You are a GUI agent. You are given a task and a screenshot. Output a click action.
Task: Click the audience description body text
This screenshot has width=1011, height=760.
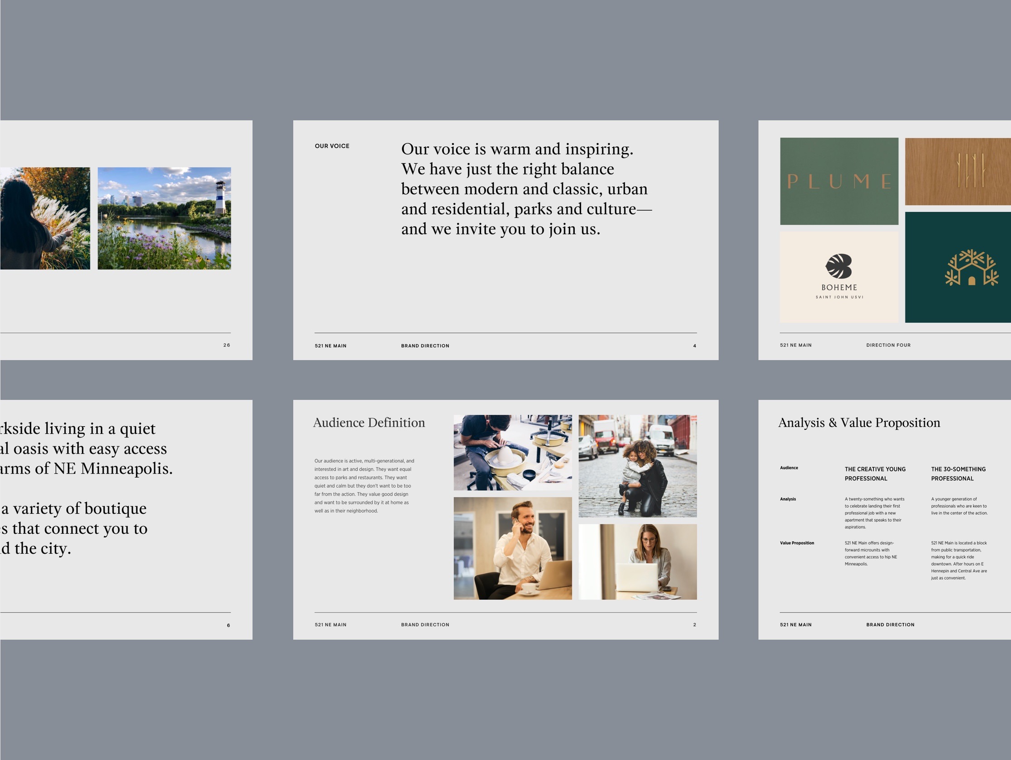coord(364,486)
